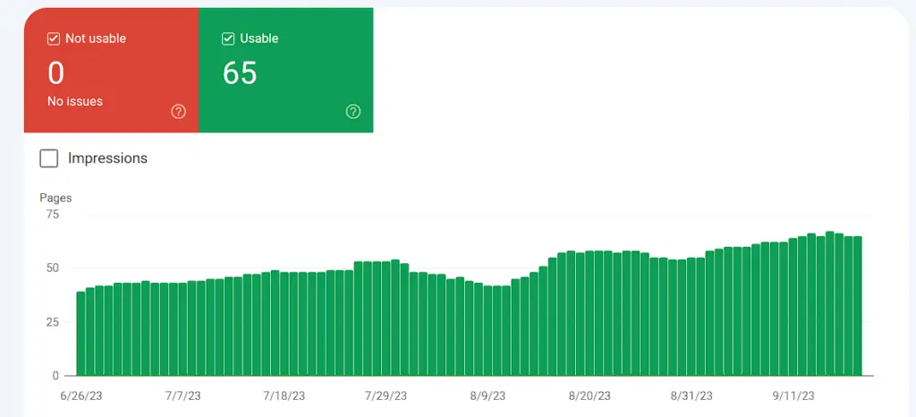The image size is (916, 417).
Task: Click the first bar at 6/26/23
Action: tap(81, 334)
